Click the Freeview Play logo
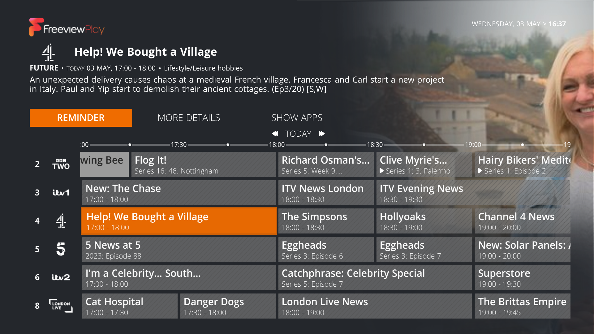This screenshot has width=594, height=334. coord(67,27)
